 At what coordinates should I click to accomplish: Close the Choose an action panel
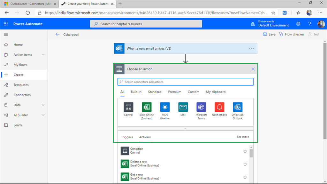[x=253, y=69]
